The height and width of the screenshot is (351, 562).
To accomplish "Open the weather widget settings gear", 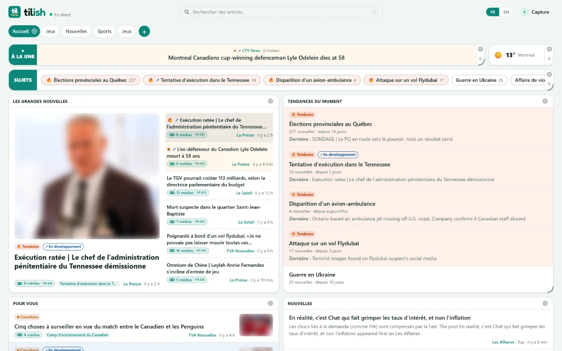I will [549, 49].
